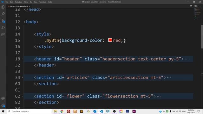Image resolution: width=203 pixels, height=114 pixels.
Task: Open the Run and Debug view
Action: [x=3, y=28]
